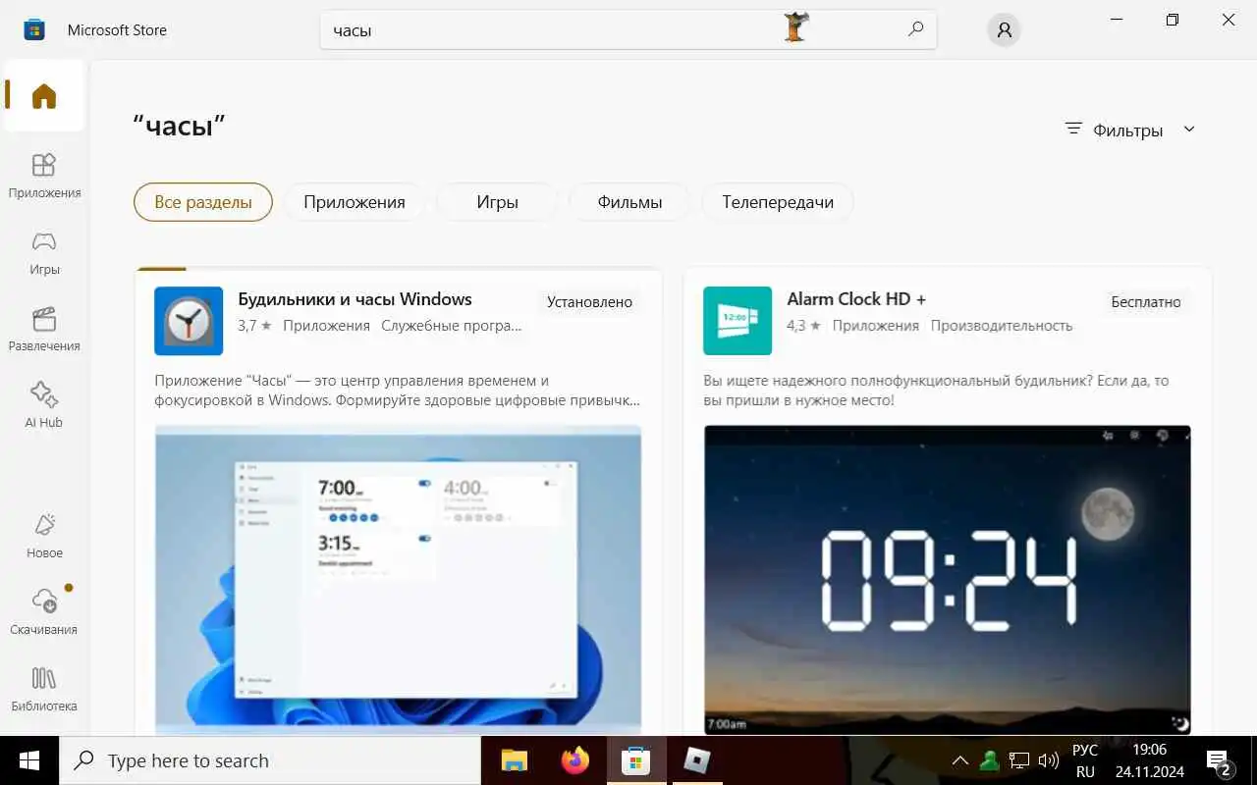The image size is (1257, 785).
Task: Show hidden tray icons chevron
Action: pyautogui.click(x=960, y=760)
